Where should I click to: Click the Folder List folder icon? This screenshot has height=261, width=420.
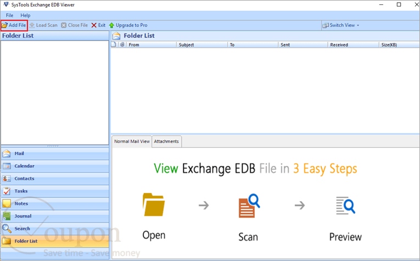pyautogui.click(x=7, y=241)
